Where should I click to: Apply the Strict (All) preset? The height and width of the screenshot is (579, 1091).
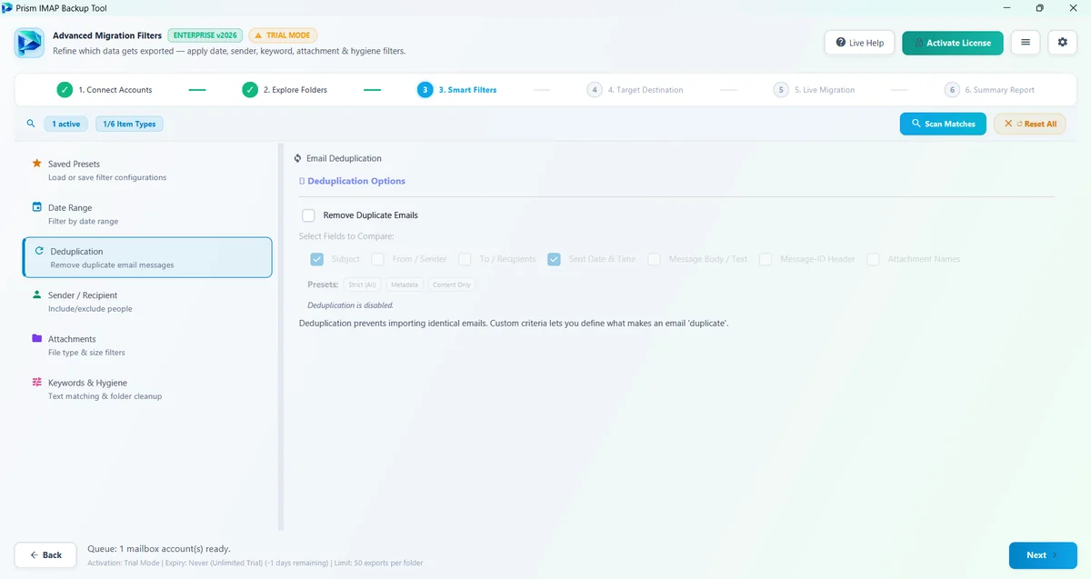(363, 285)
